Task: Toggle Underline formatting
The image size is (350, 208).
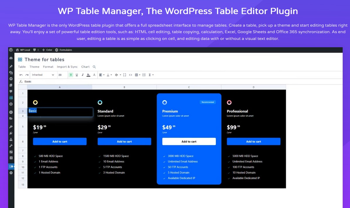Action: click(77, 75)
